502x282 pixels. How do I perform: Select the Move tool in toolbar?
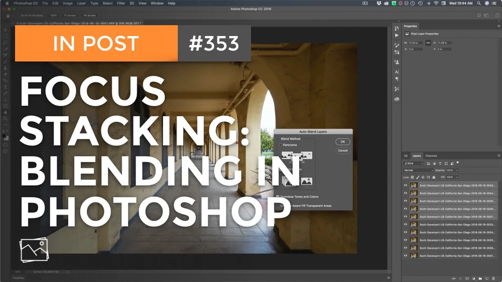(6, 30)
